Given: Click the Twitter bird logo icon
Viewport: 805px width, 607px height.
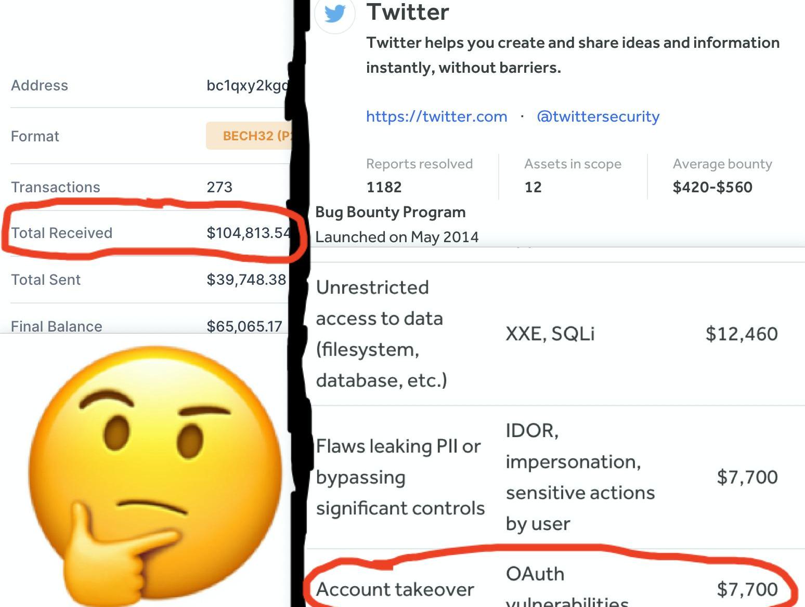Looking at the screenshot, I should click(334, 14).
